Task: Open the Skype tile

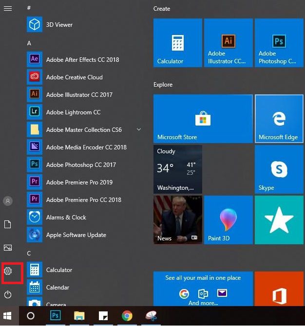Action: click(x=279, y=169)
